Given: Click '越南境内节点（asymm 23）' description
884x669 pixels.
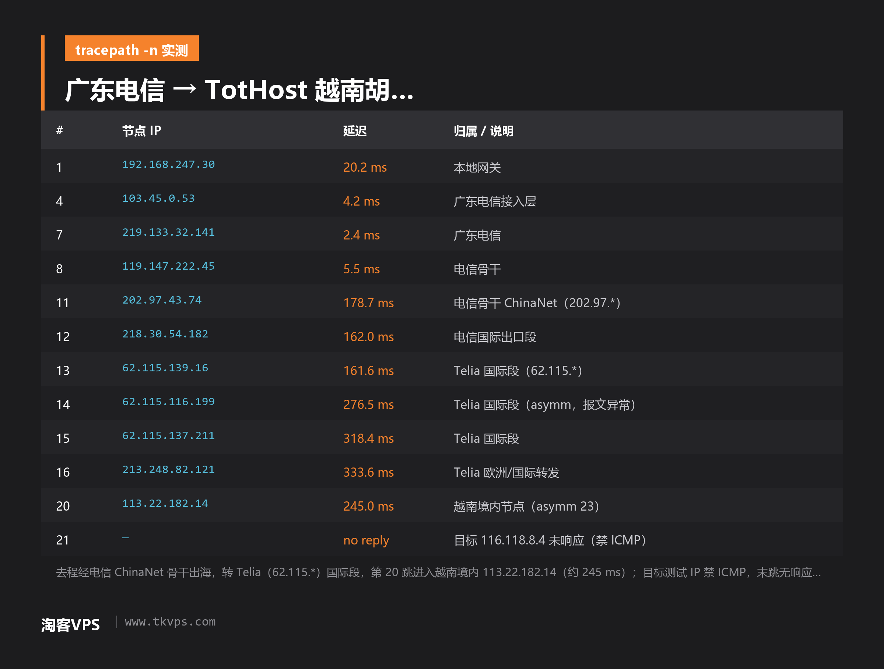Looking at the screenshot, I should tap(527, 507).
